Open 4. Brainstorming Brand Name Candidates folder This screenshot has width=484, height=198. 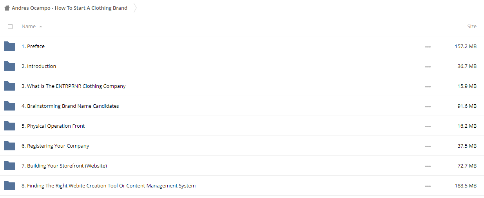point(70,106)
